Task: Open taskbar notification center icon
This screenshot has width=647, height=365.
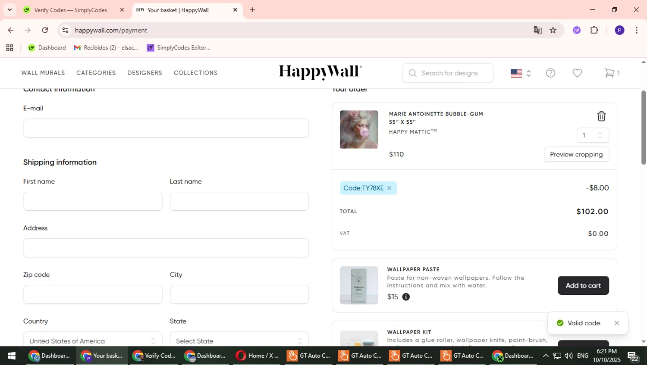Action: point(633,356)
